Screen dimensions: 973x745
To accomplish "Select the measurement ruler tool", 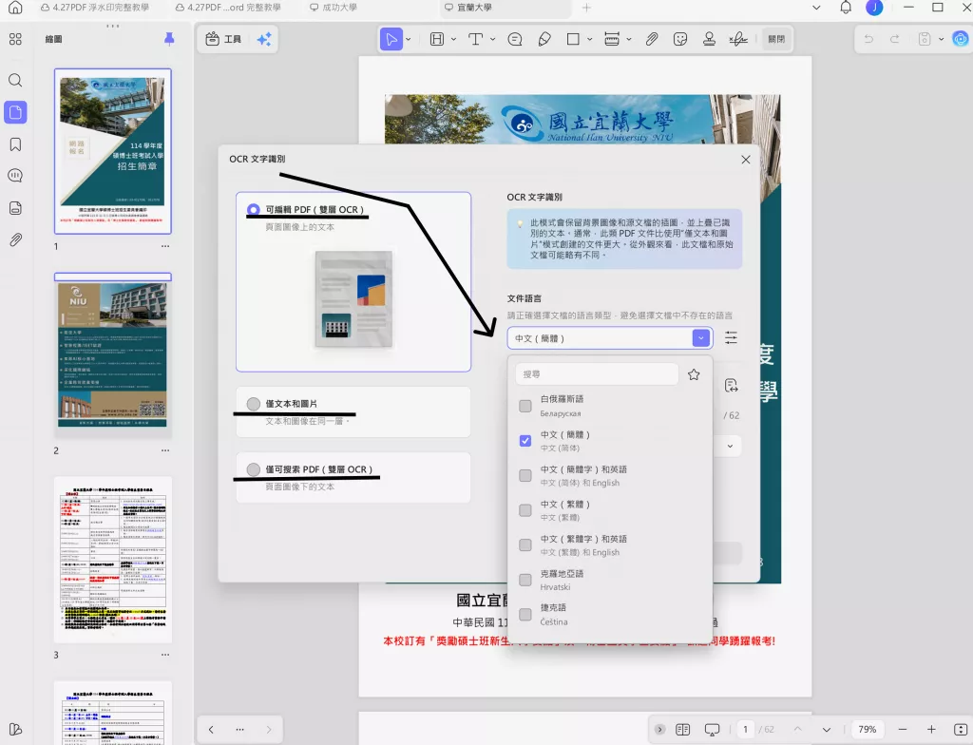I will [612, 39].
